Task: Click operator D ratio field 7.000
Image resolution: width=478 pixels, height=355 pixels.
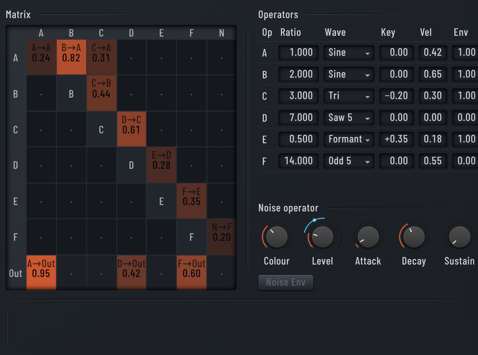Action: click(299, 118)
